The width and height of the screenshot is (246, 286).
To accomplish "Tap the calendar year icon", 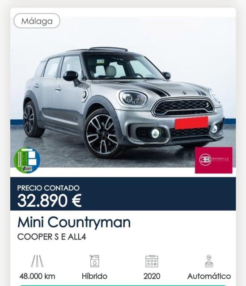I will point(152,261).
